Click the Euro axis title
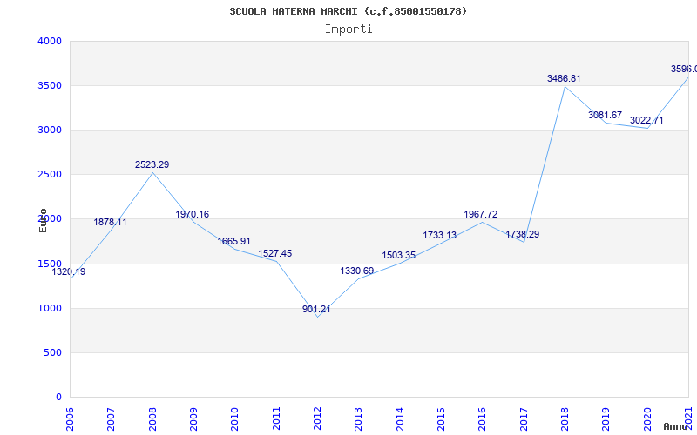 [x=43, y=220]
